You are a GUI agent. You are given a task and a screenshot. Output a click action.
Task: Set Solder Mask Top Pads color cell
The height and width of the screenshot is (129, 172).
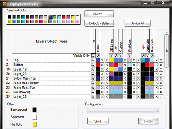click(x=98, y=78)
